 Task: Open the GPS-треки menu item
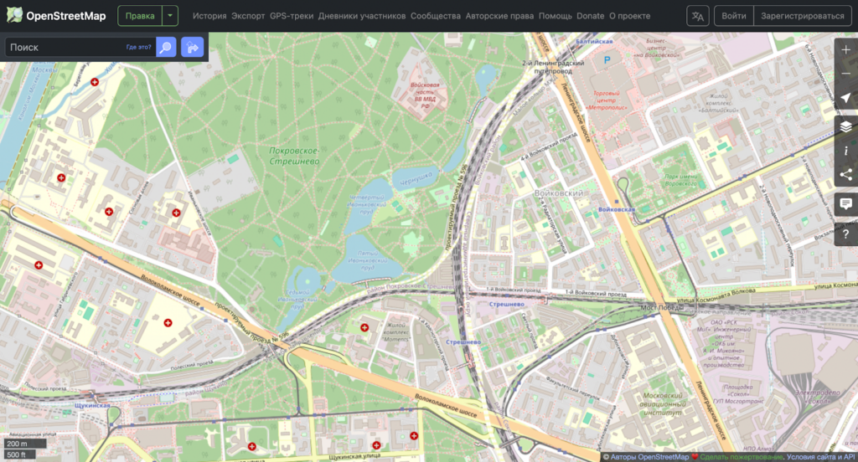pyautogui.click(x=291, y=16)
